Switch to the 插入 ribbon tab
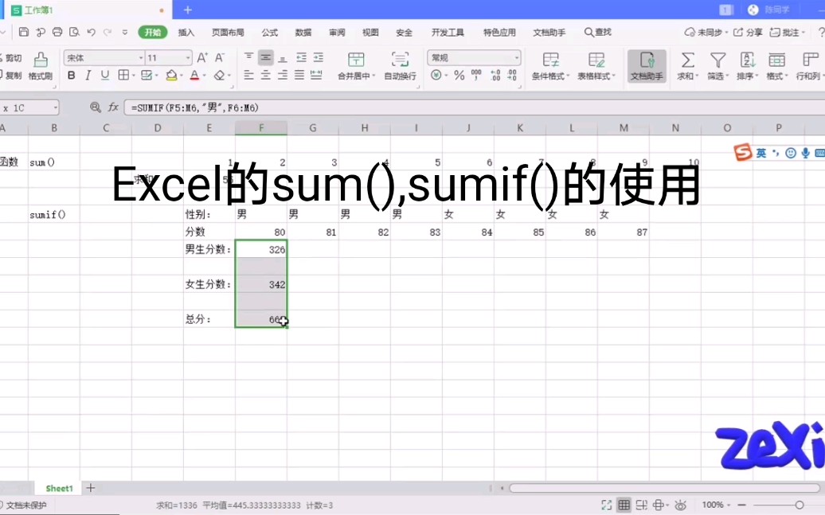The width and height of the screenshot is (825, 515). click(x=188, y=33)
